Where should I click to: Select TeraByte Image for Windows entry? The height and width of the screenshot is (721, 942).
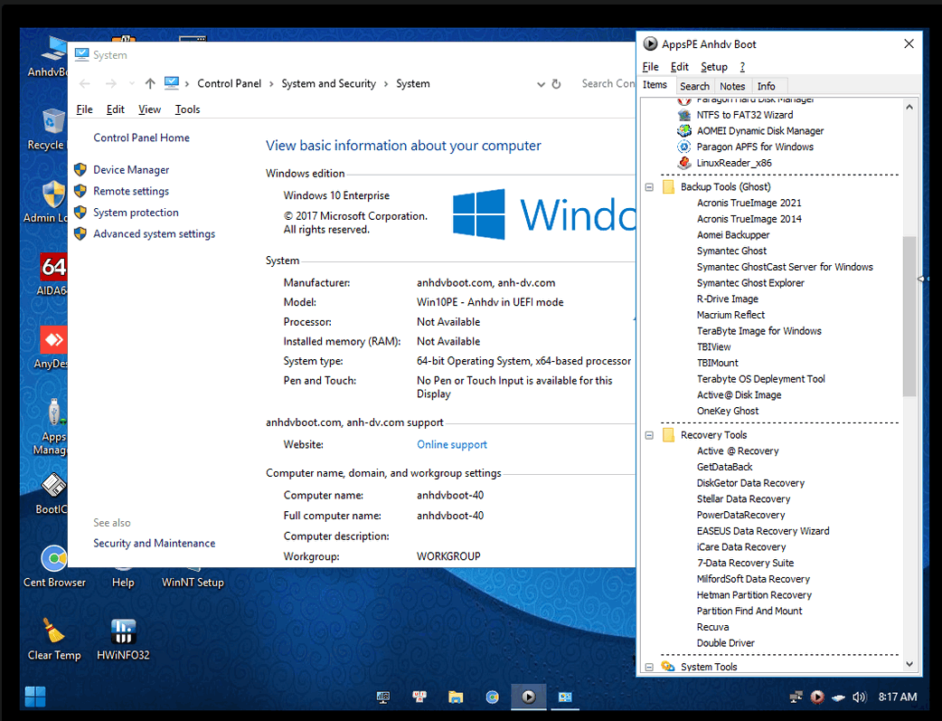point(758,331)
